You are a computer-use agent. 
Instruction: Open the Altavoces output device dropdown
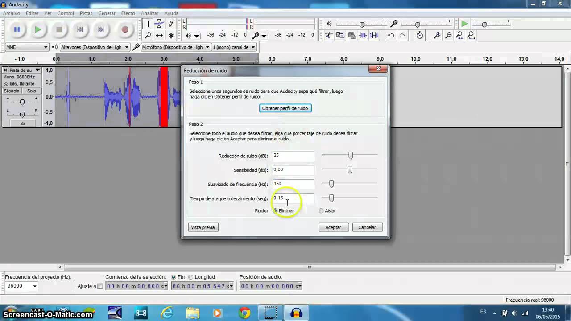127,47
